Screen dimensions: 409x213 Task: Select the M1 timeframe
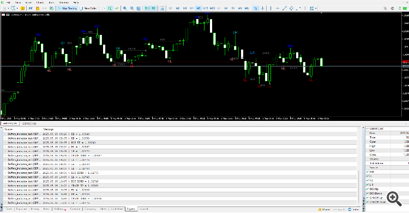click(171, 8)
